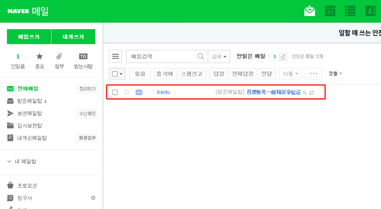Image resolution: width=381 pixels, height=209 pixels.
Task: Open the list/memo icon in the header
Action: pyautogui.click(x=350, y=11)
